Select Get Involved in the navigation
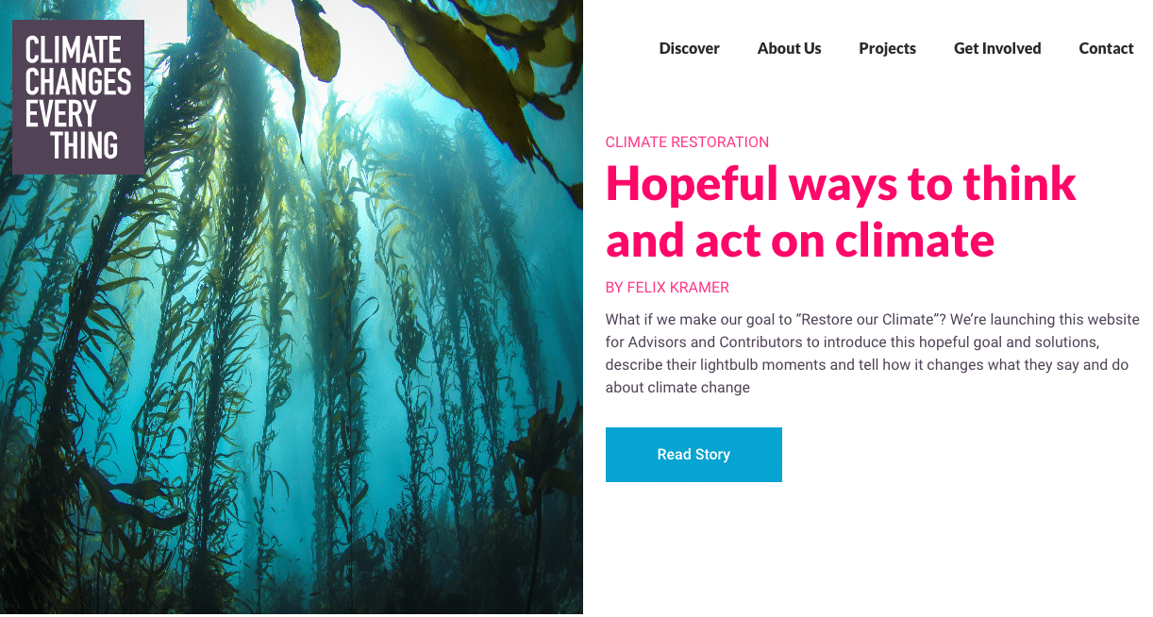 click(997, 49)
